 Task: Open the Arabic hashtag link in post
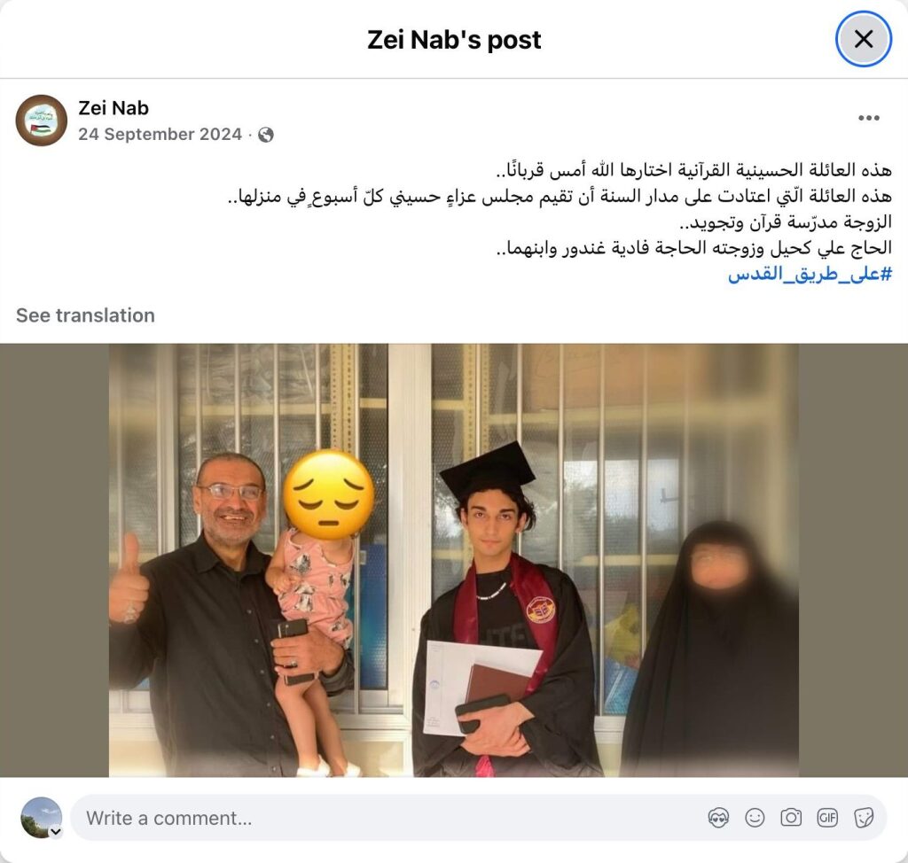pos(810,274)
